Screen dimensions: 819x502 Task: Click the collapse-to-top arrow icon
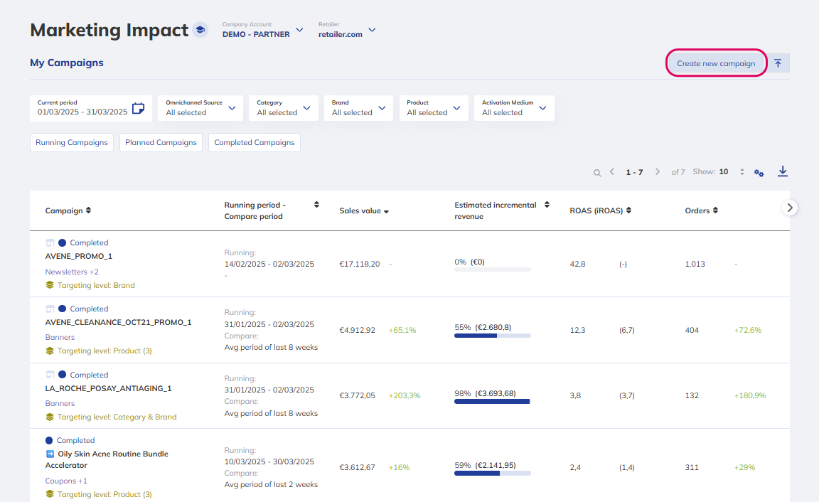778,63
